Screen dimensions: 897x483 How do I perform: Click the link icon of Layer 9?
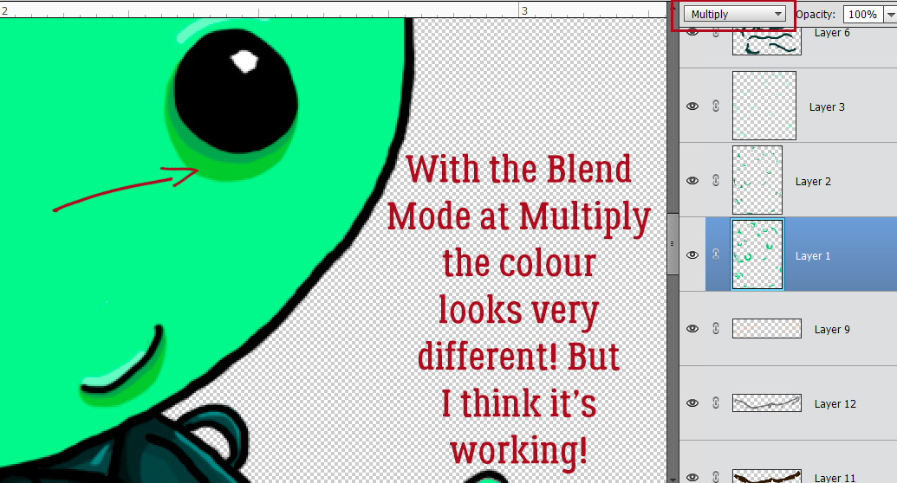click(x=716, y=329)
